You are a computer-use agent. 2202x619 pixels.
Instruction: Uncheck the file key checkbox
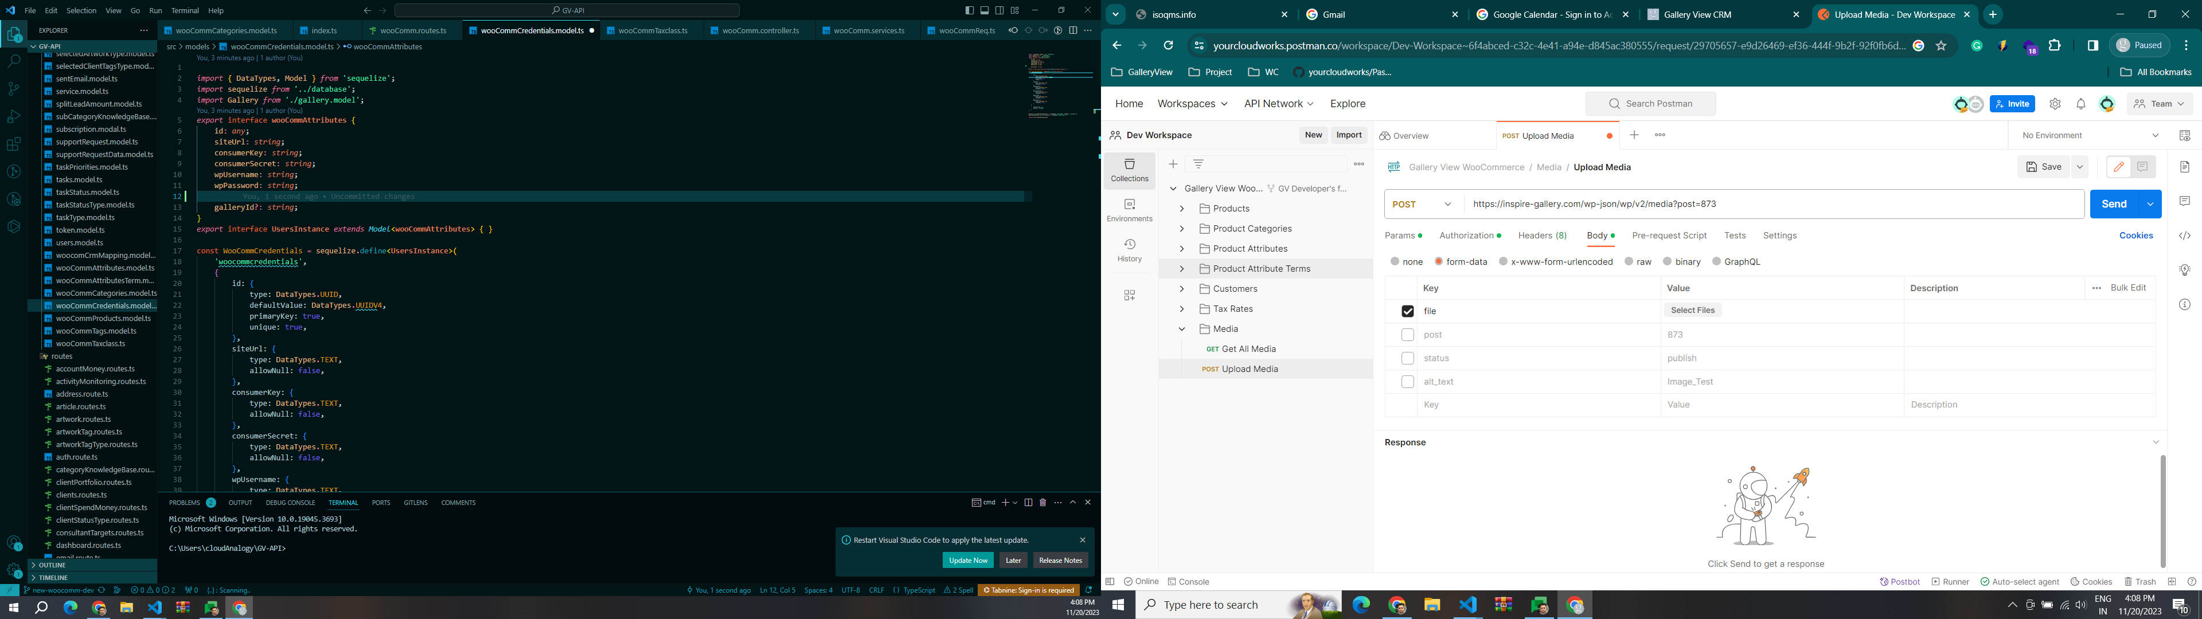pyautogui.click(x=1407, y=311)
